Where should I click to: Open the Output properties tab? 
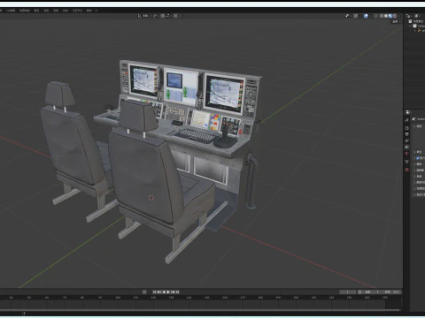pyautogui.click(x=406, y=134)
